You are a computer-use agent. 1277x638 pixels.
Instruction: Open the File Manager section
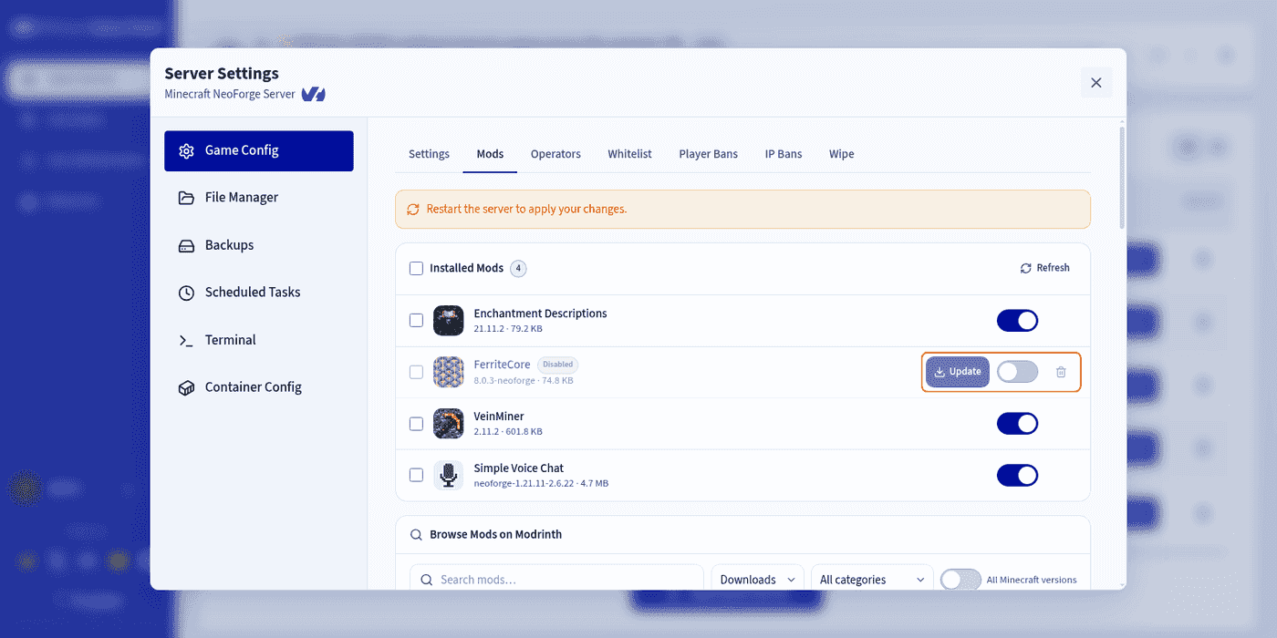click(259, 198)
